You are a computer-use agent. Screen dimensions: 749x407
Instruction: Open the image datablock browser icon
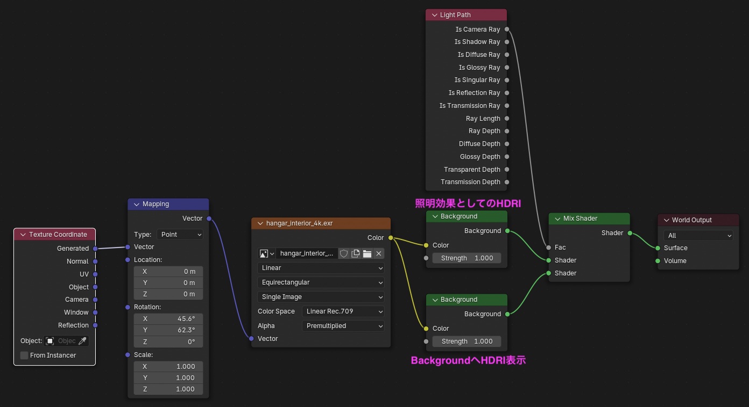tap(267, 253)
